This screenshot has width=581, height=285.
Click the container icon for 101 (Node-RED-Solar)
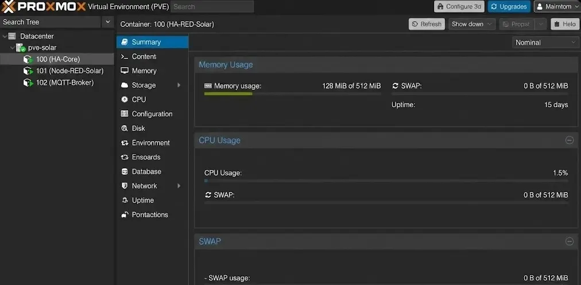point(28,71)
